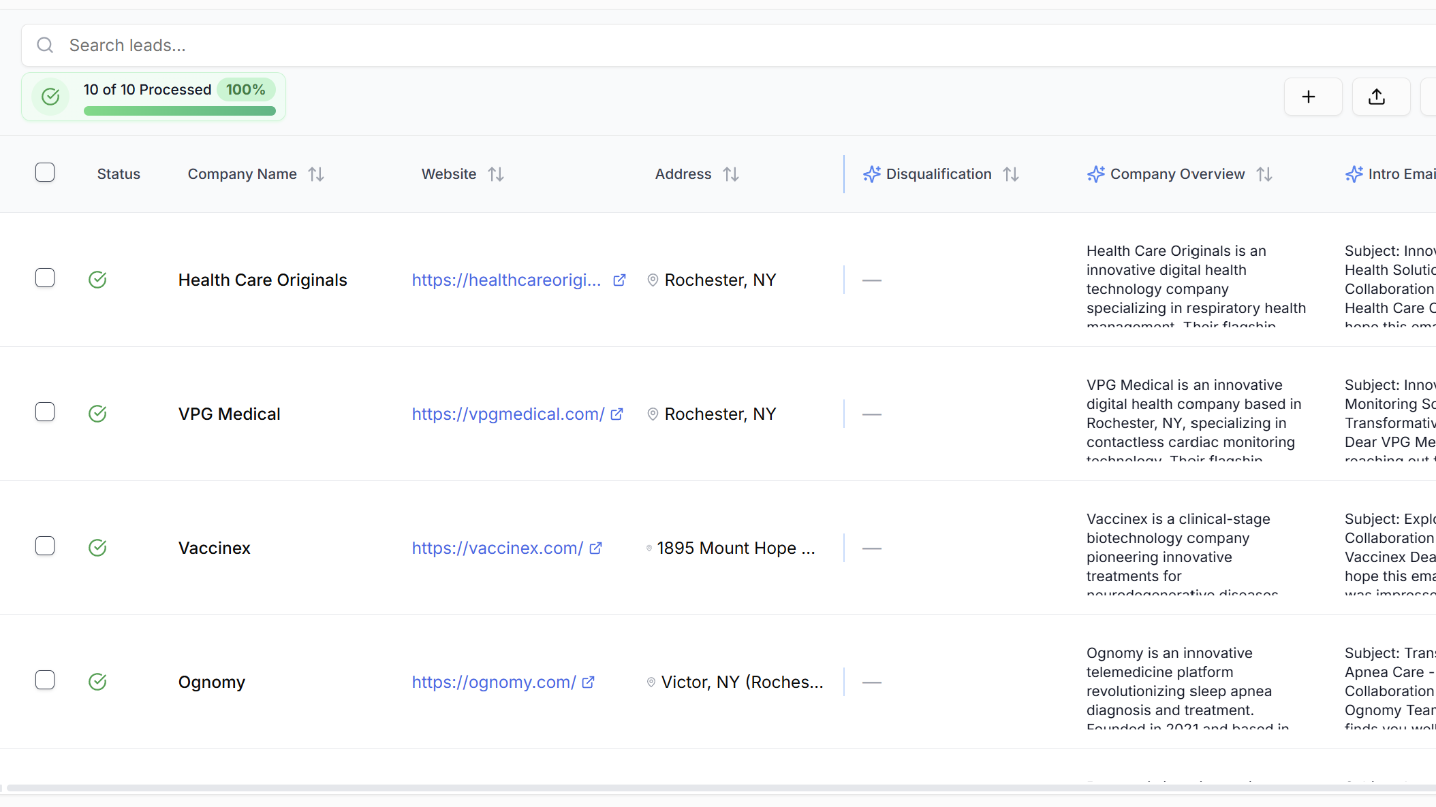Click location pin beside Victor, NY
Screen dimensions: 1436x807
(651, 682)
